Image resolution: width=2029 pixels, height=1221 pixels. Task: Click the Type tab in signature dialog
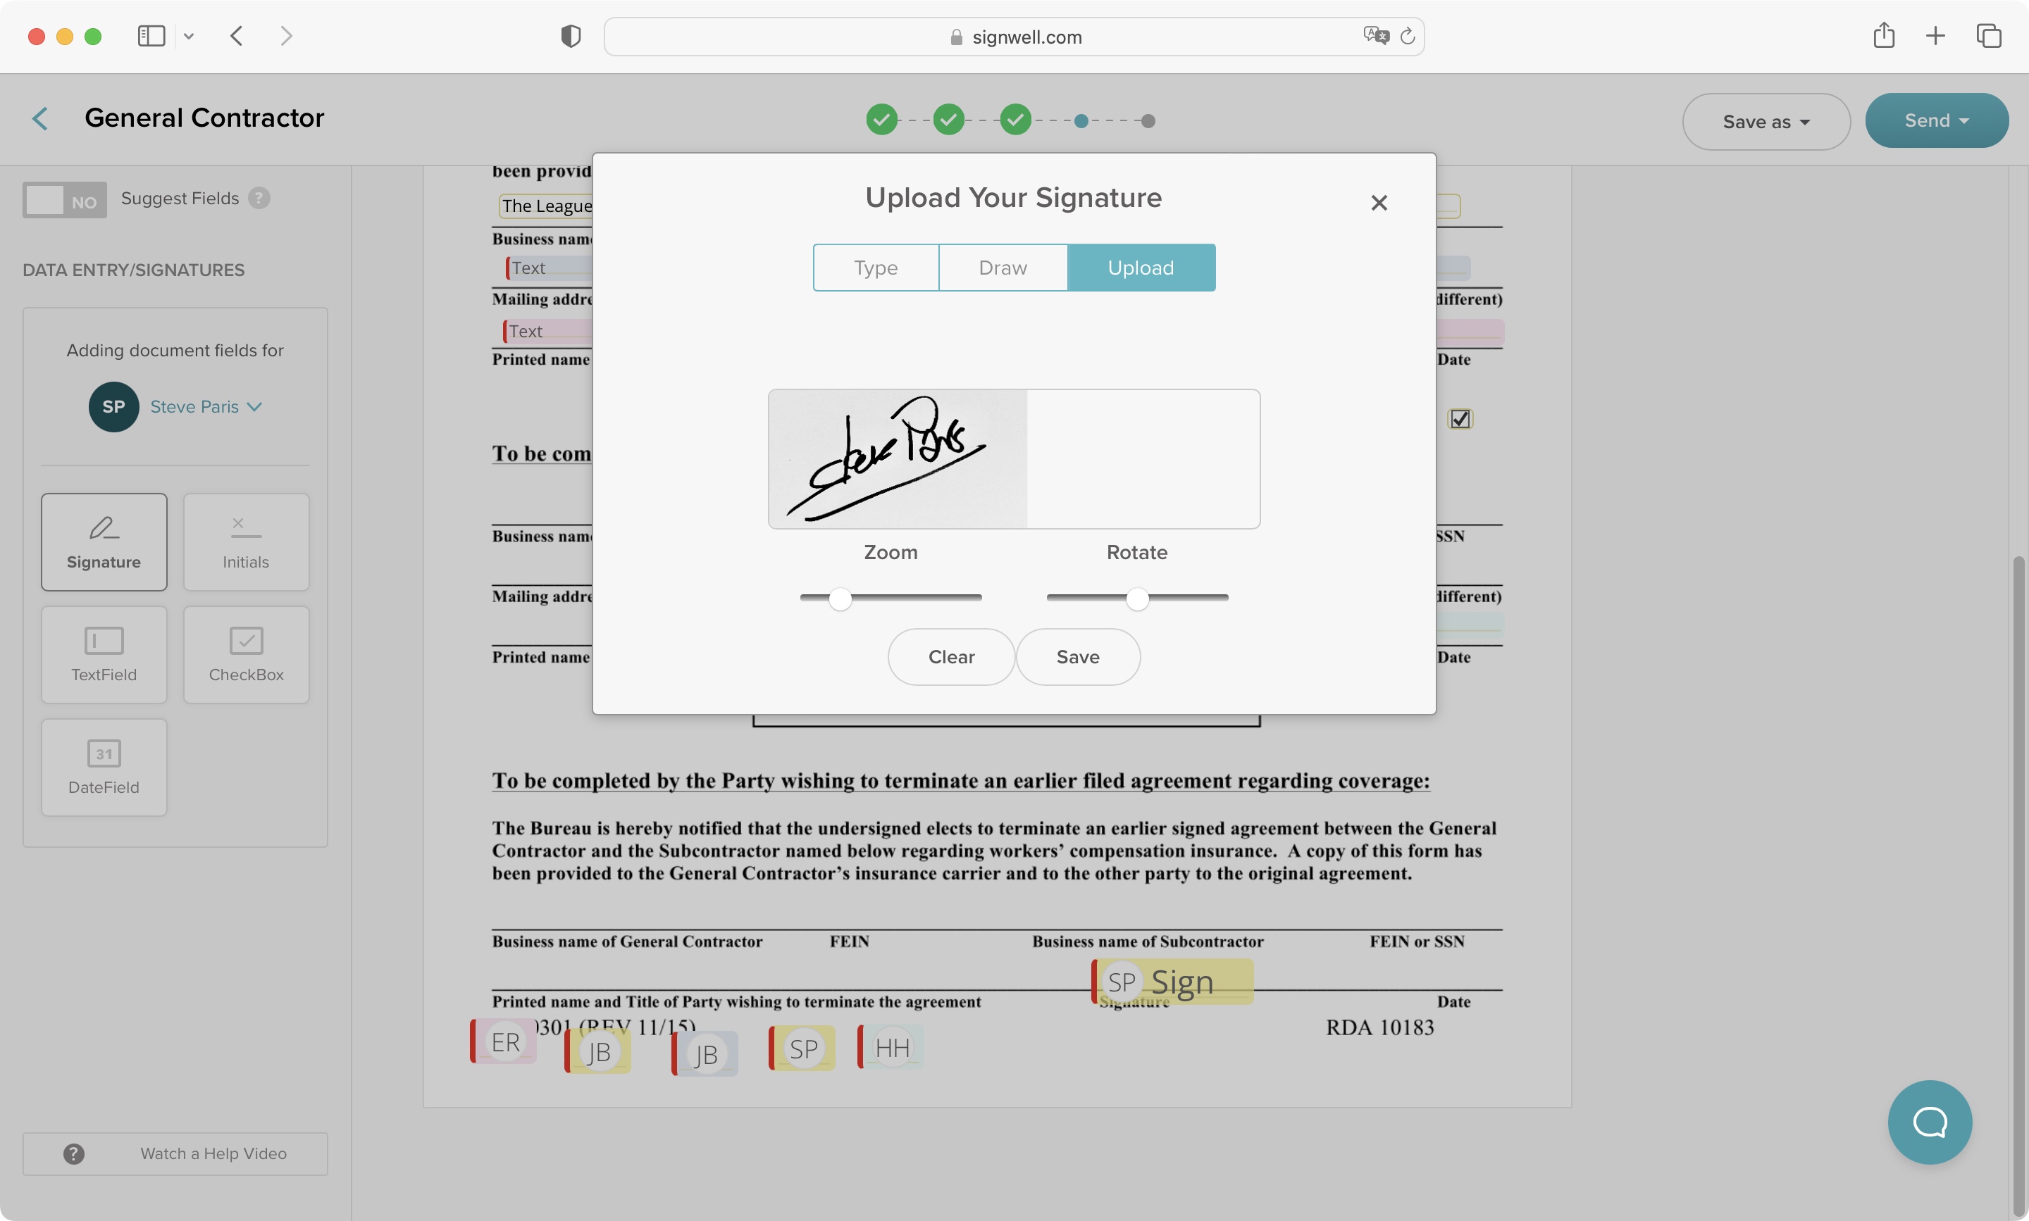876,266
